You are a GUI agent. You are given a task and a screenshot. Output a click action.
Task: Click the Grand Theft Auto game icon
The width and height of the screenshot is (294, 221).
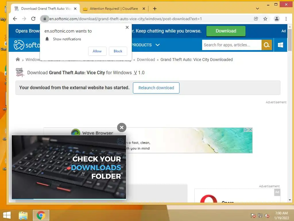coord(20,73)
